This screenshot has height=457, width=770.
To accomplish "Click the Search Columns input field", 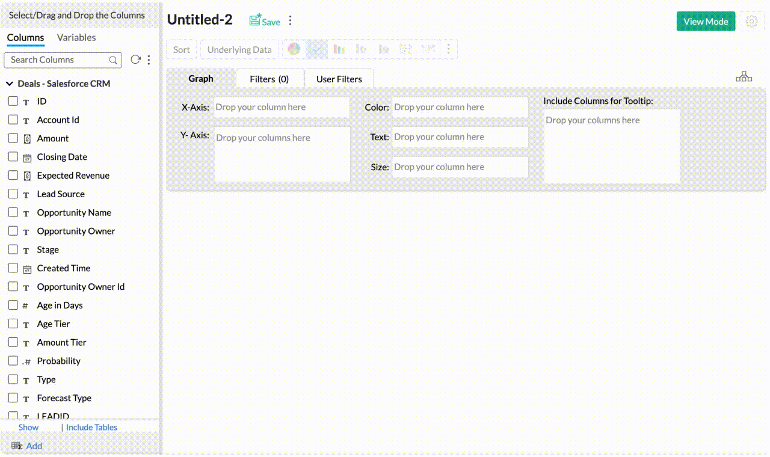I will coord(58,60).
